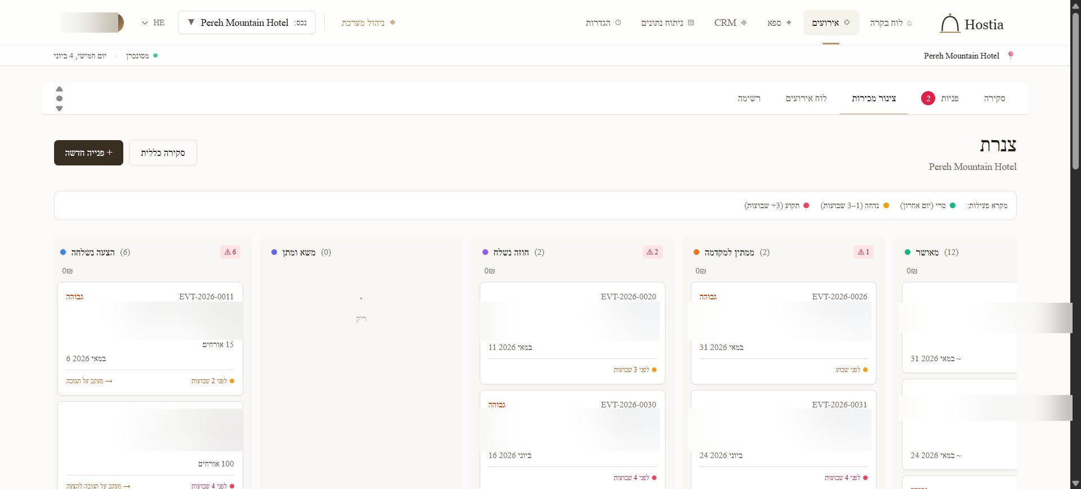Screen dimensions: 1081x489
Task: Click the לפני שבוע status indicator
Action: point(852,370)
